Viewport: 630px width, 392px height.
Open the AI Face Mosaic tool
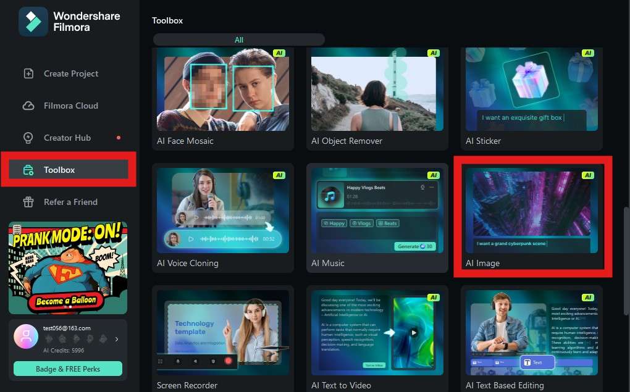[x=223, y=98]
